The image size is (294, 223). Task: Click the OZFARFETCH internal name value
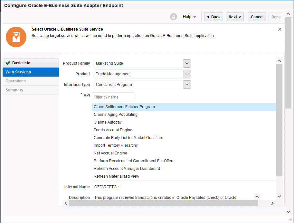click(x=107, y=187)
